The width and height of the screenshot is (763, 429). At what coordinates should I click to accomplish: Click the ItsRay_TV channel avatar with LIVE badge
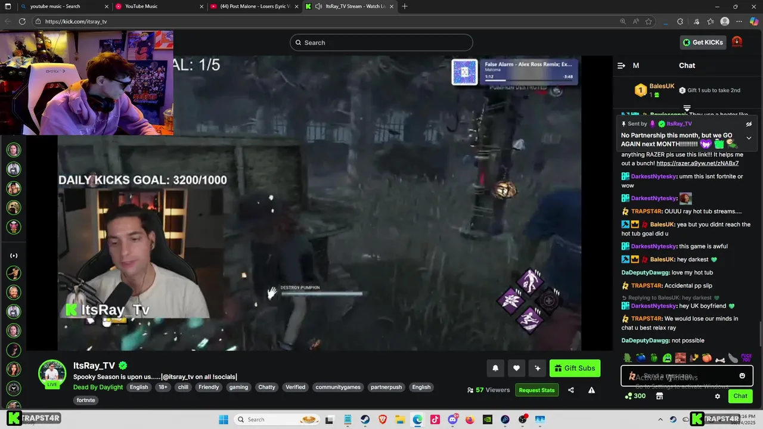tap(52, 374)
